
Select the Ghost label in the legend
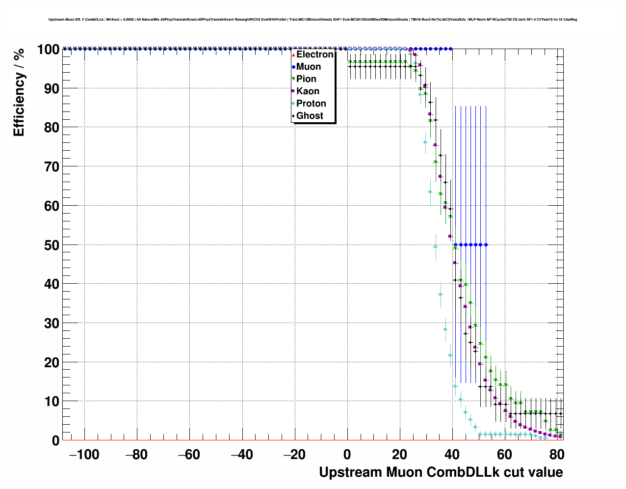(x=310, y=116)
